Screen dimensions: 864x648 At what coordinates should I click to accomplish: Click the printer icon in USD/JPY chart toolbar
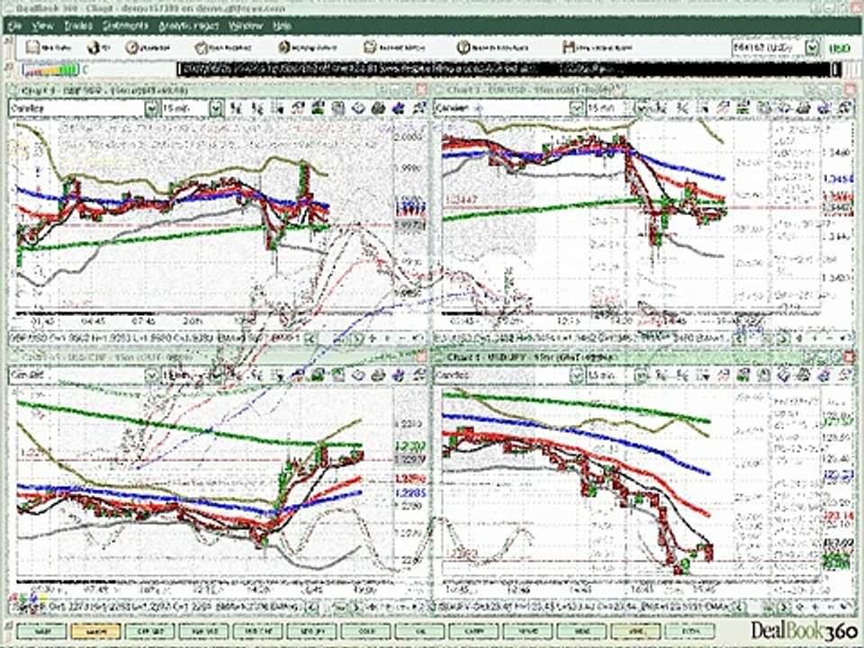pyautogui.click(x=804, y=376)
